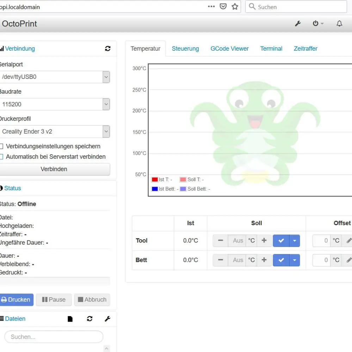Increase Bett target temperature with plus

click(264, 260)
